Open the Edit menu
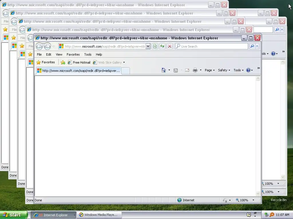The height and width of the screenshot is (219, 293). 49,54
